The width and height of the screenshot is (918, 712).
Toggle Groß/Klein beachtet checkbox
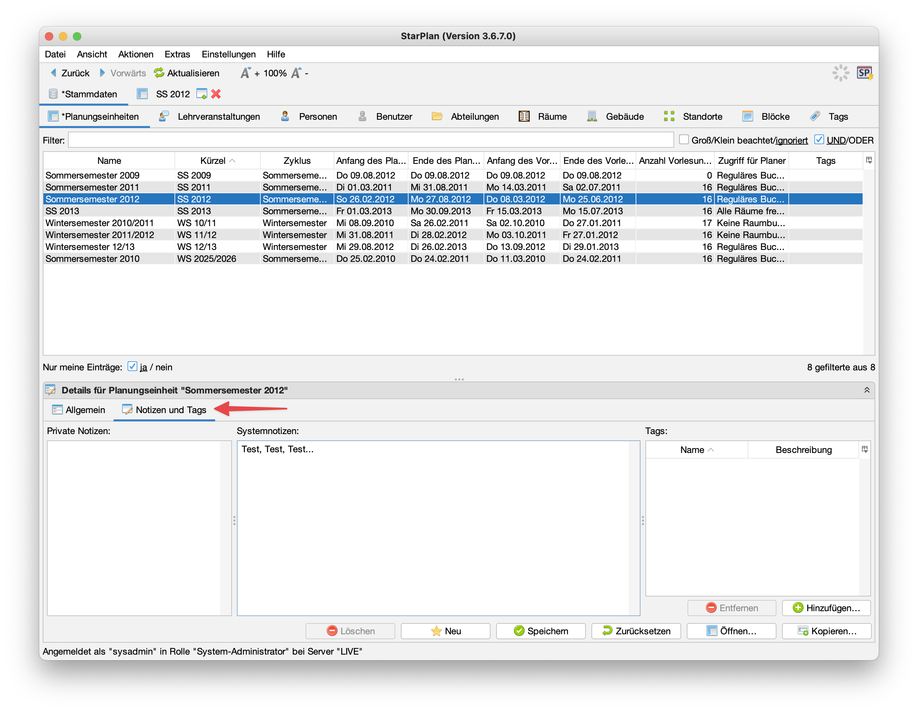point(684,140)
